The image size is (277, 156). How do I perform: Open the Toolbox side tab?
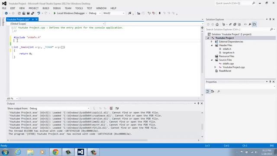click(x=3, y=22)
